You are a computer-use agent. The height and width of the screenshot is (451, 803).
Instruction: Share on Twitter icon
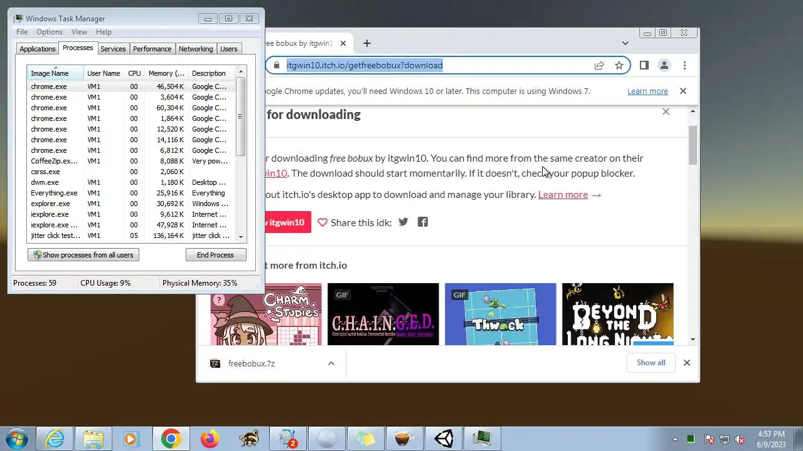click(x=403, y=222)
